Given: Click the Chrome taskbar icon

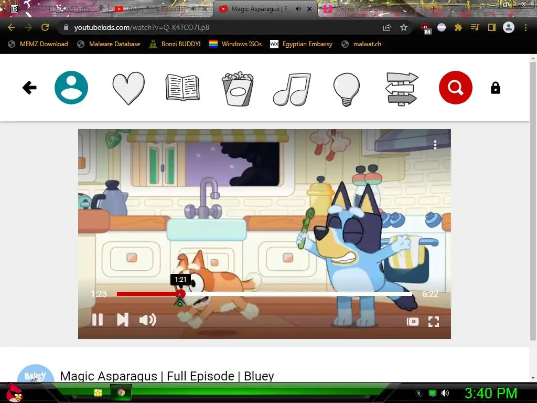Looking at the screenshot, I should point(121,393).
